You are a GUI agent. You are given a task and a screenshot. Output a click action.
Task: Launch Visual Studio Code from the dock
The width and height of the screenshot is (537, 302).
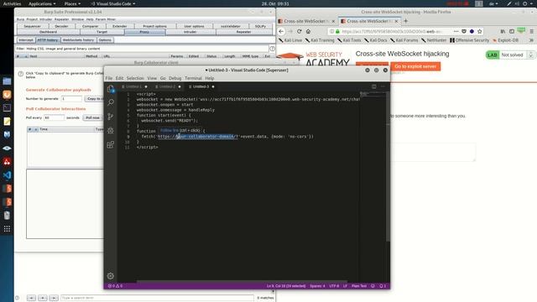point(7,175)
